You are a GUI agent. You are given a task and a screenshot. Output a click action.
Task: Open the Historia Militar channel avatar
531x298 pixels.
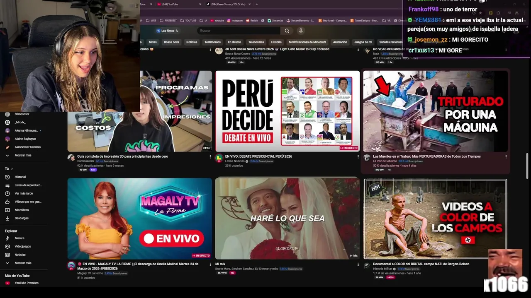pos(367,265)
